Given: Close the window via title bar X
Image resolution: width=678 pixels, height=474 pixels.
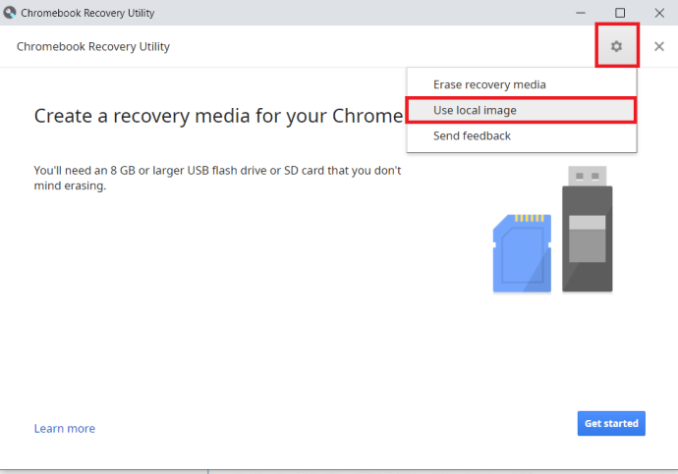Looking at the screenshot, I should pos(659,13).
